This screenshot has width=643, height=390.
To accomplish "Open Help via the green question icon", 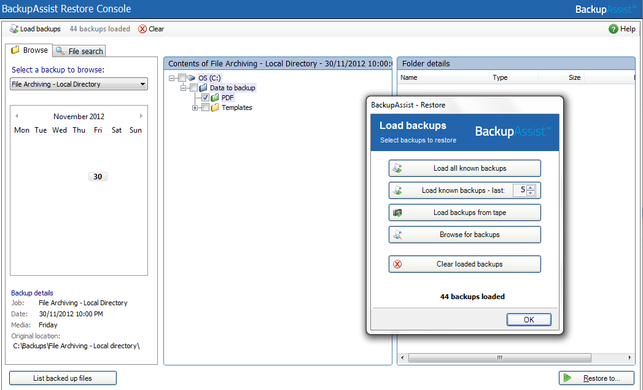I will [613, 29].
